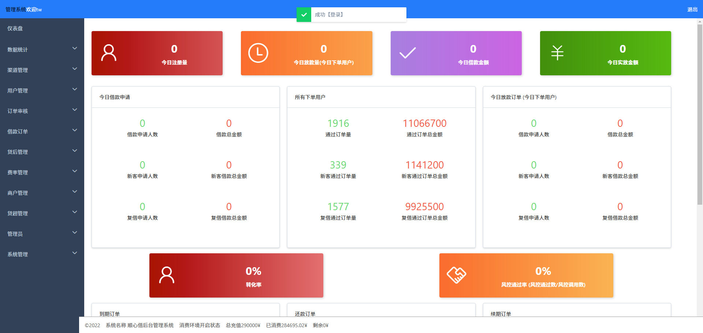703x333 pixels.
Task: Click the 今日放款订单 (今日下单用户) panel title
Action: (524, 97)
